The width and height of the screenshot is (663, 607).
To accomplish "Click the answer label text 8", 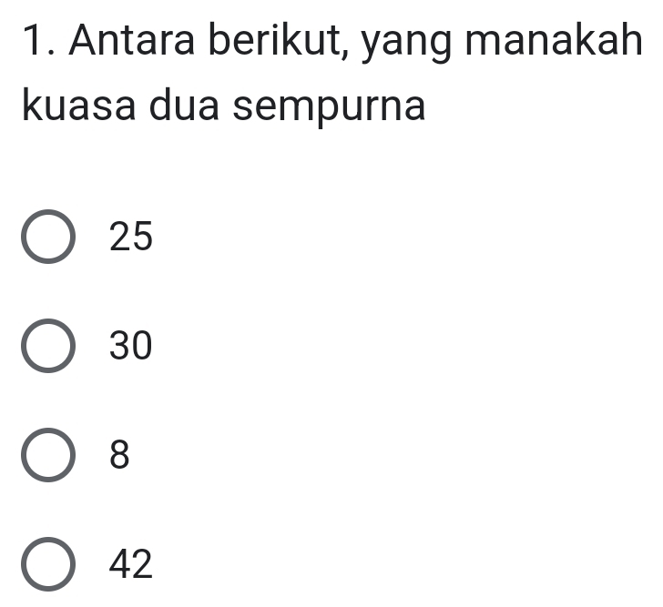I will (119, 456).
